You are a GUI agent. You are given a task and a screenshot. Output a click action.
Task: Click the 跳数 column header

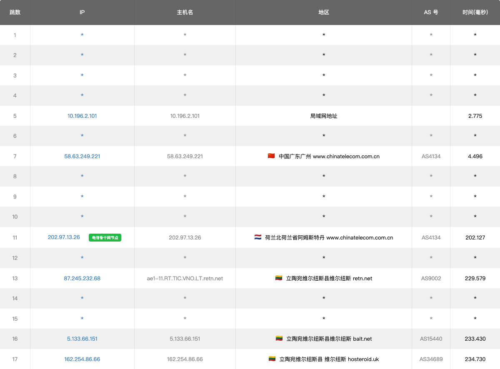[x=15, y=12]
